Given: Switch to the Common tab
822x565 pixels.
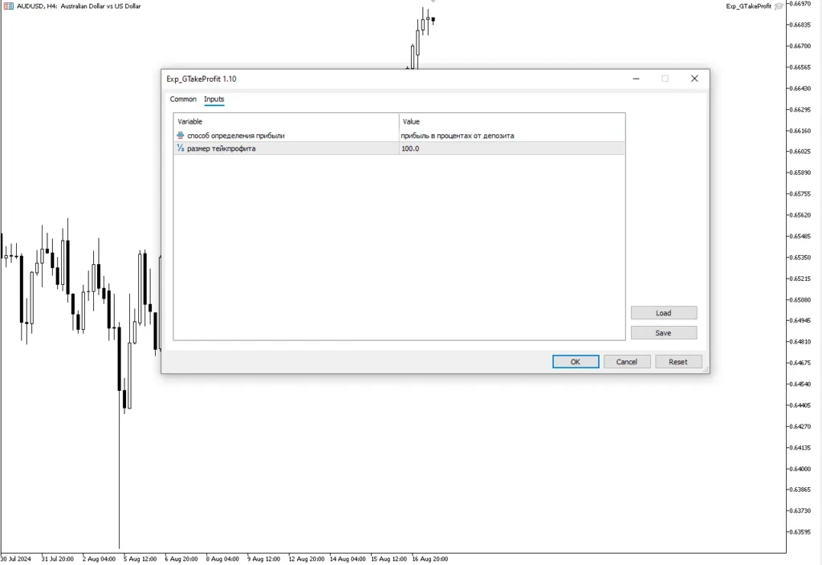Looking at the screenshot, I should tap(183, 99).
